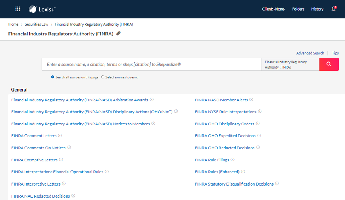This screenshot has width=345, height=200.
Task: Click the pin icon beside FINRA title
Action: point(119,34)
